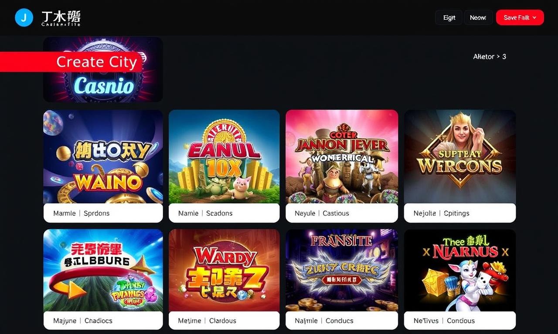Open the Fransite game thumbnail
The width and height of the screenshot is (558, 334).
[x=342, y=270]
